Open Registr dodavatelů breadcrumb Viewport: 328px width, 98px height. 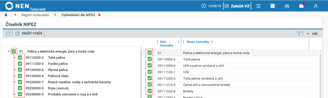[35, 15]
